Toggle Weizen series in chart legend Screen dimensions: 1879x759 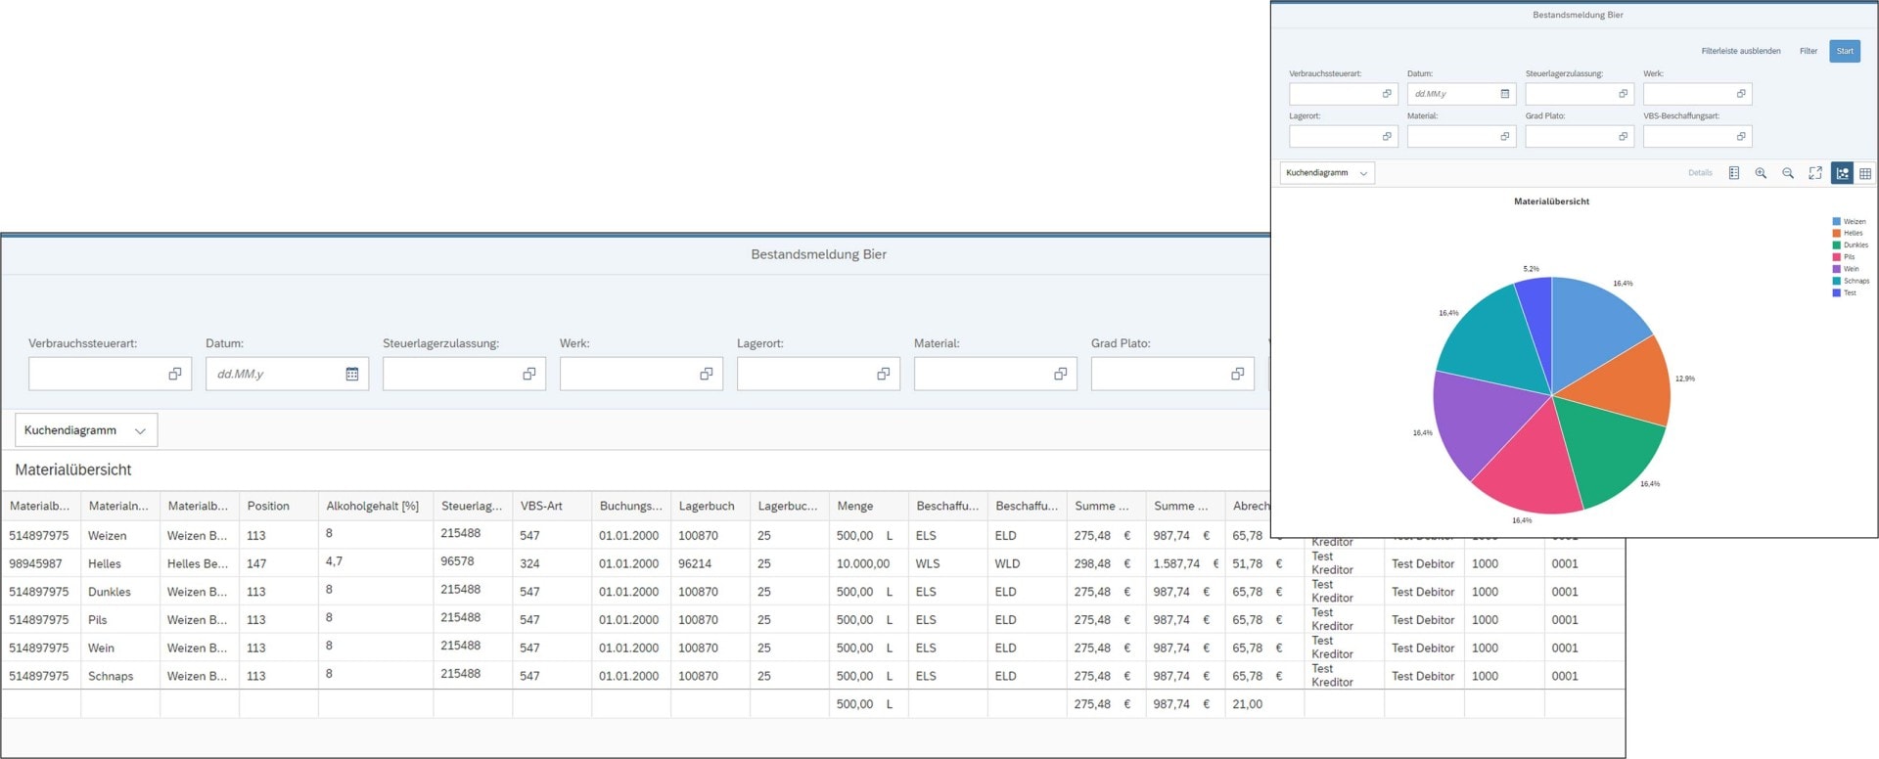point(1850,222)
